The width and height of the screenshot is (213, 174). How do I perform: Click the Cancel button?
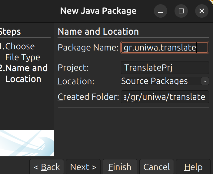[x=157, y=167]
